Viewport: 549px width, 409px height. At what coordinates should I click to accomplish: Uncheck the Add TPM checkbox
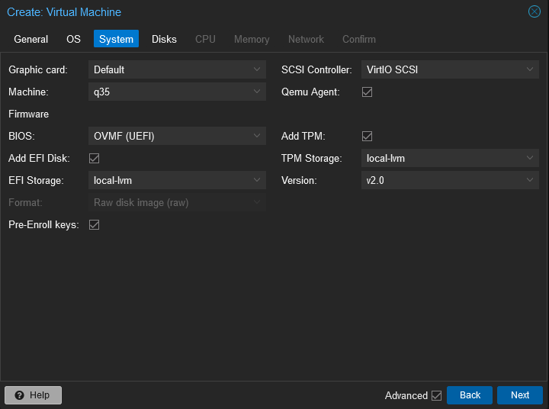point(367,136)
